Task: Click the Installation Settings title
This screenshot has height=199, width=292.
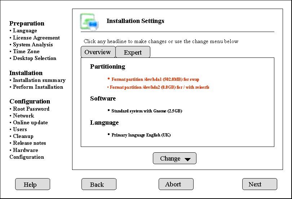Action: tap(136, 21)
